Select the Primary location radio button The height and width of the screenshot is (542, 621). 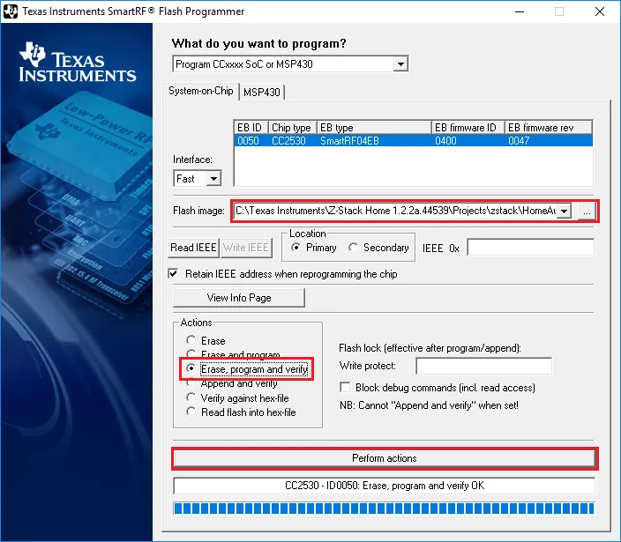pyautogui.click(x=295, y=248)
